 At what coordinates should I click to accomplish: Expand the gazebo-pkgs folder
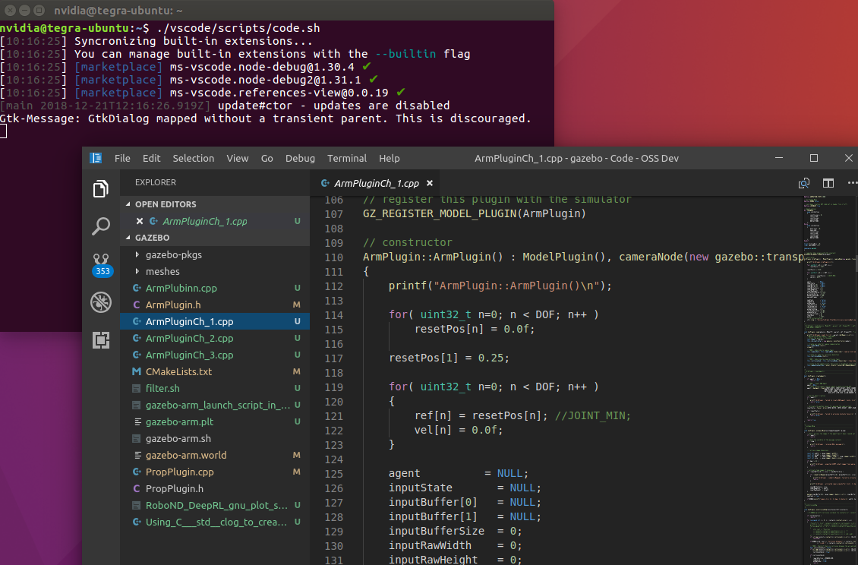pos(137,254)
